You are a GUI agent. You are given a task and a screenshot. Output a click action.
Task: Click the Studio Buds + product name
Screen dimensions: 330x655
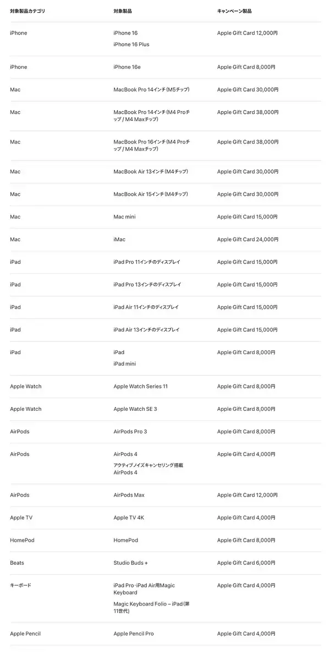(130, 563)
